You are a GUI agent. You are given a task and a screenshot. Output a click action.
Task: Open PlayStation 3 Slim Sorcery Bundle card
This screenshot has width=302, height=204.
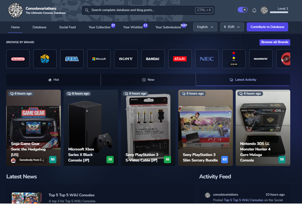point(205,127)
